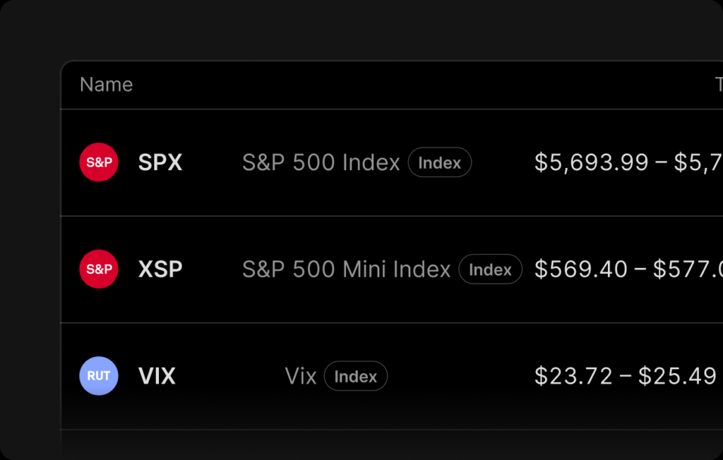The image size is (723, 460).
Task: Click the $23.72 low price for VIX
Action: 574,376
